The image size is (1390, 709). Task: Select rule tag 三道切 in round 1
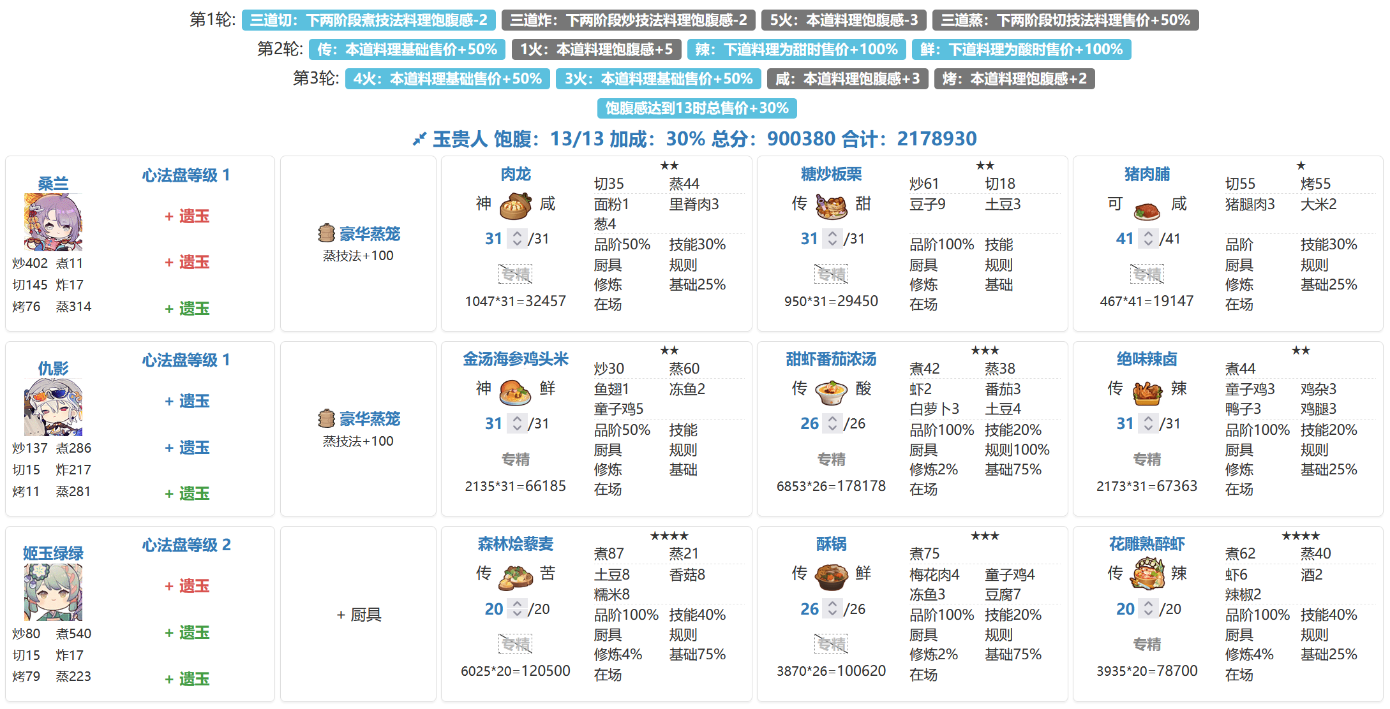click(368, 20)
